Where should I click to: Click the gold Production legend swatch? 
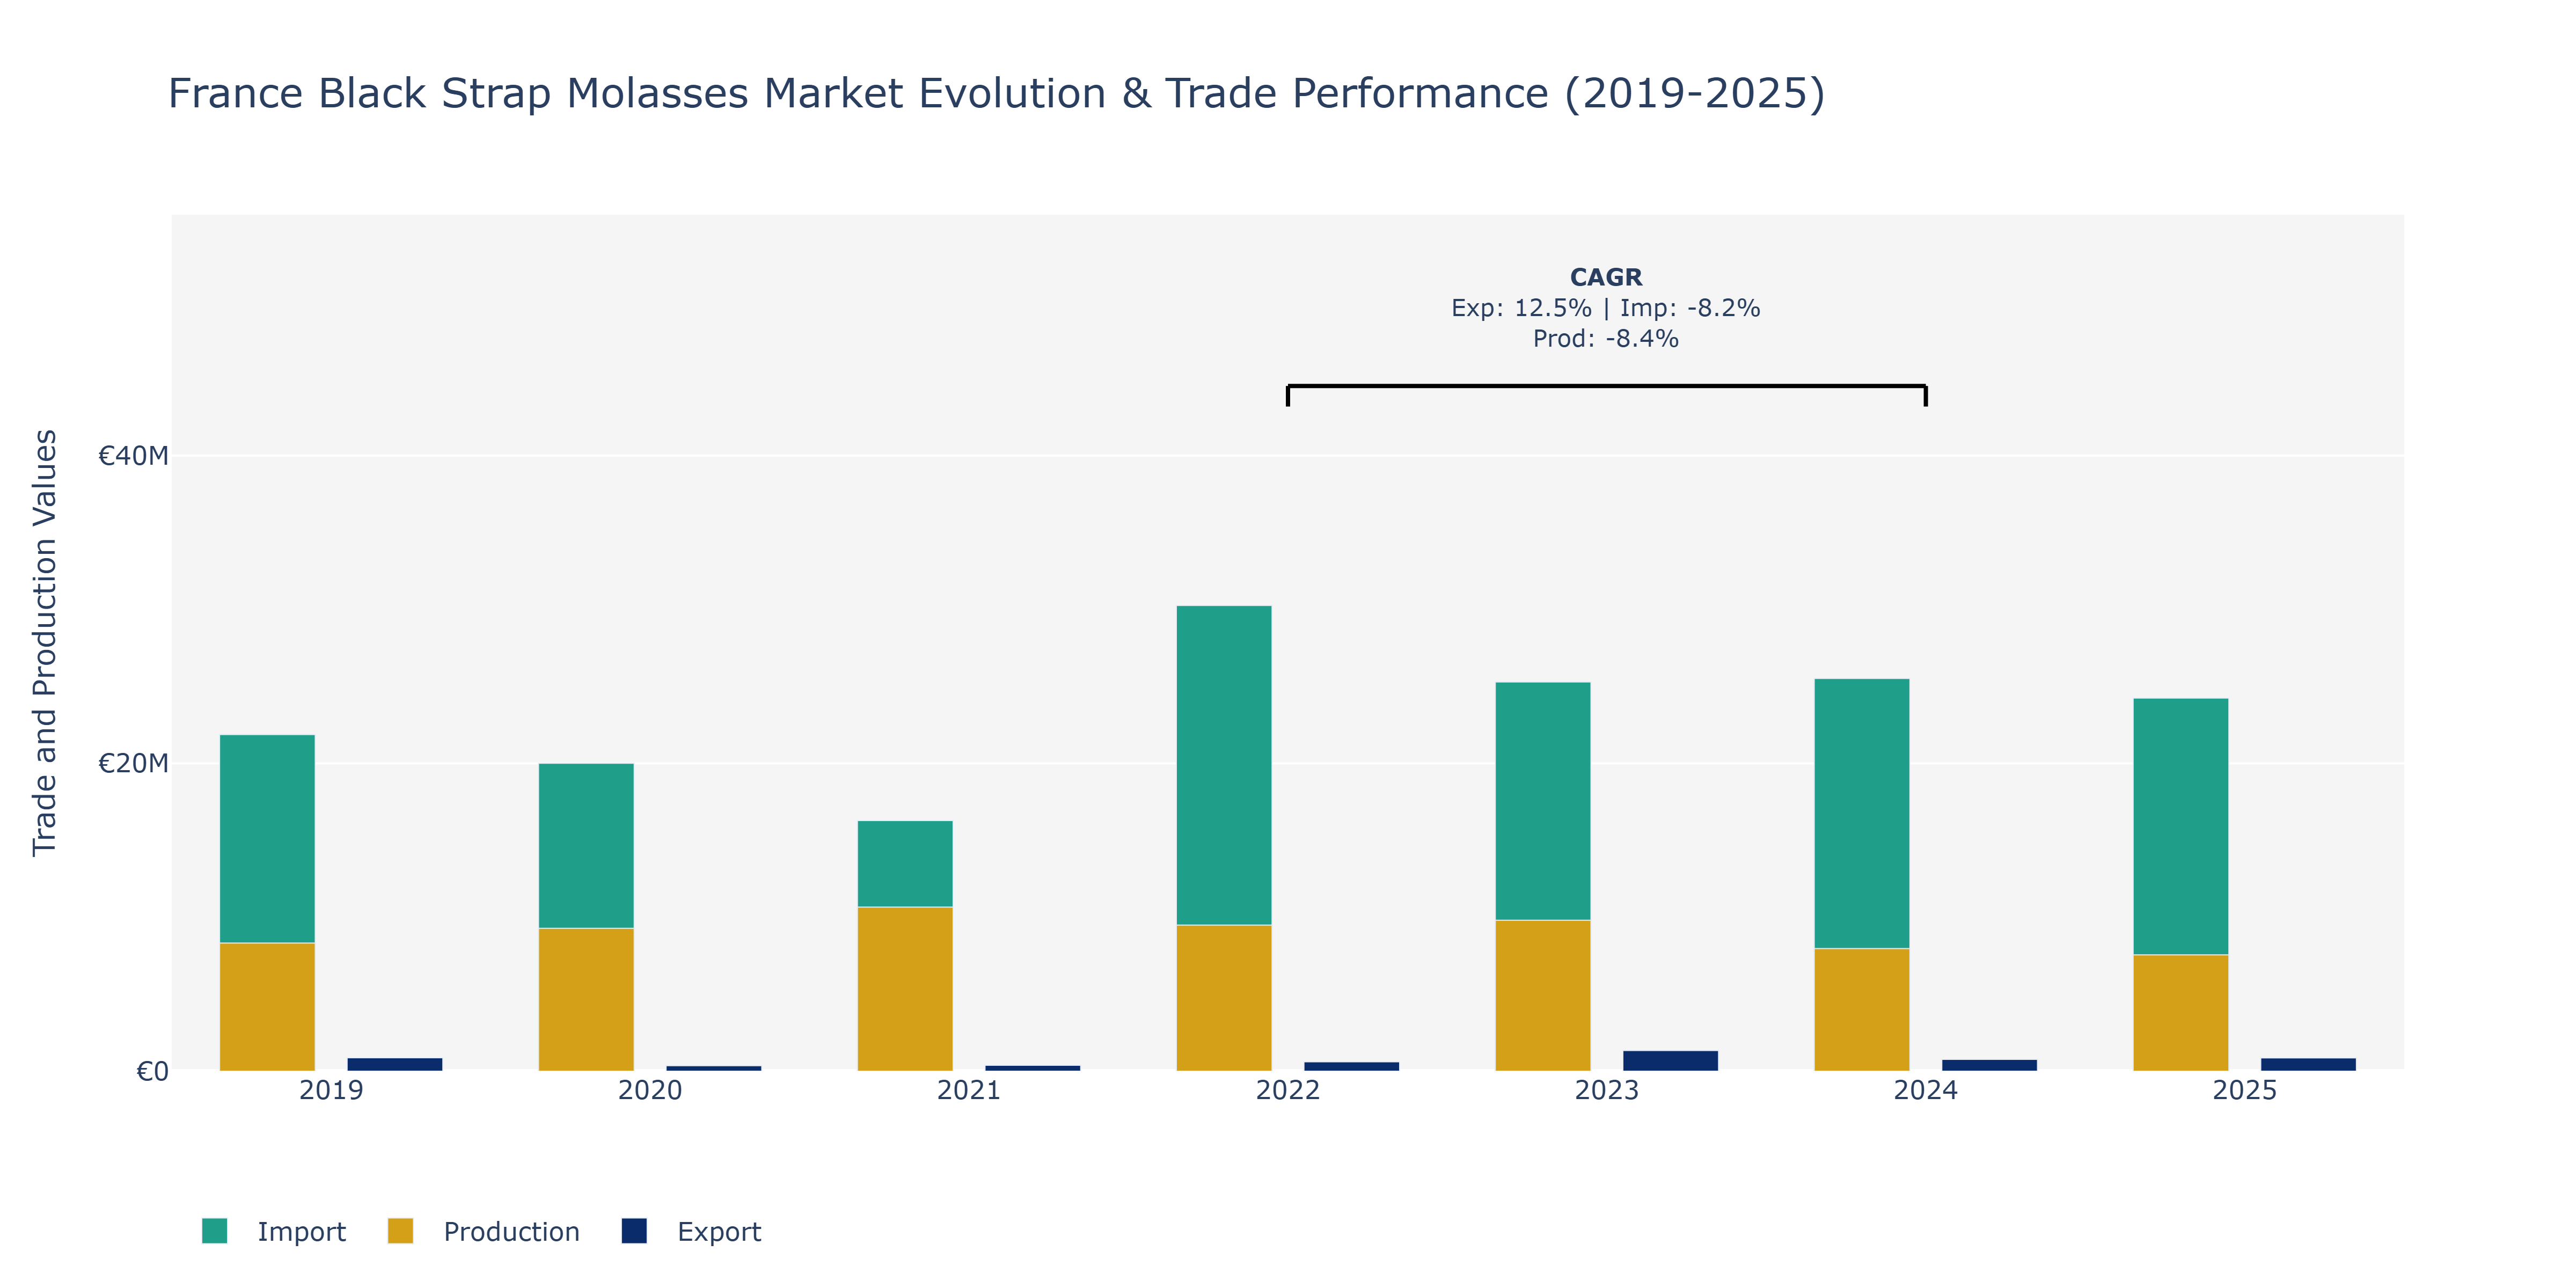tap(400, 1231)
